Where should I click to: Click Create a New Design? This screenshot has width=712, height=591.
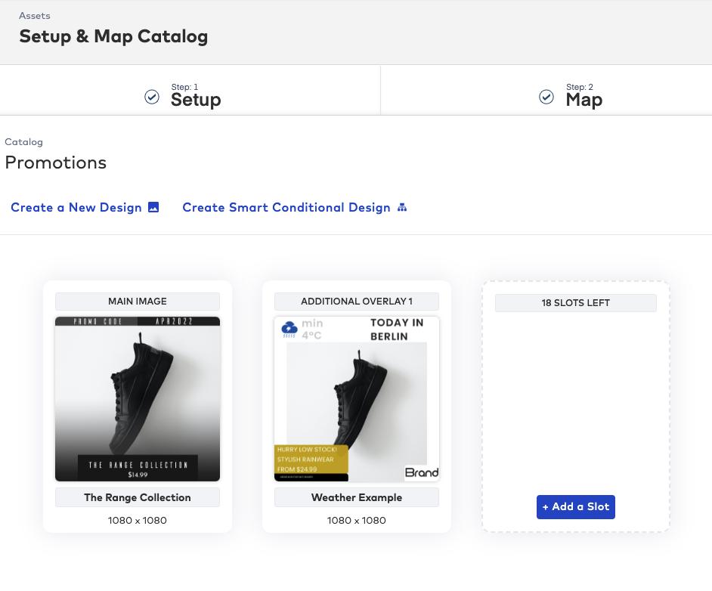click(76, 207)
